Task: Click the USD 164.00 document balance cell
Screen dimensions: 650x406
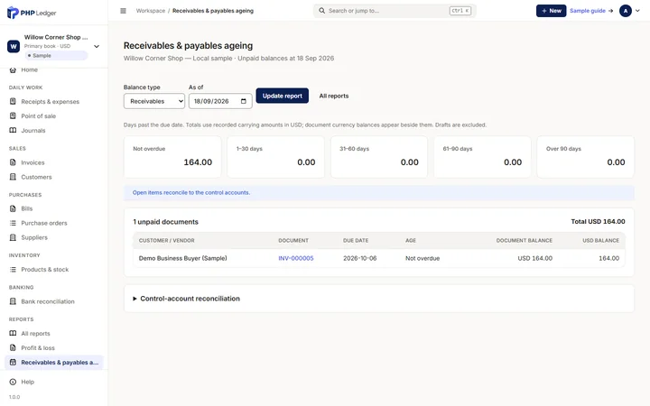Action: pyautogui.click(x=534, y=258)
